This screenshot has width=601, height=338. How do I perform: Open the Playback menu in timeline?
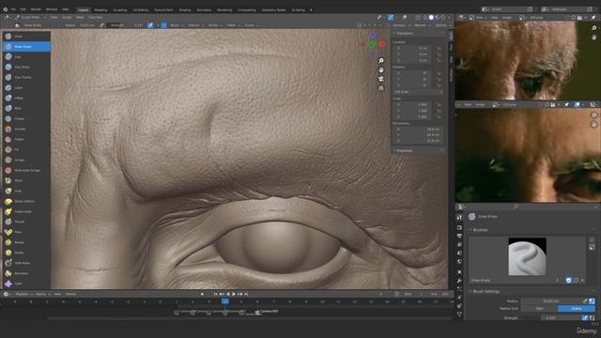[23, 294]
